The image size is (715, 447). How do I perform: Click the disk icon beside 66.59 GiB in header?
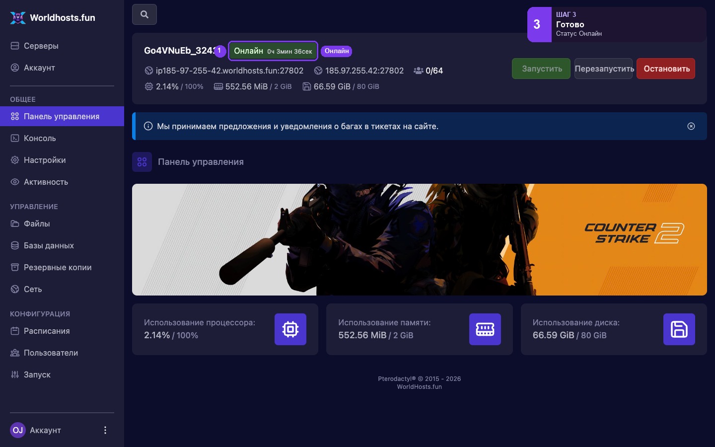tap(307, 86)
